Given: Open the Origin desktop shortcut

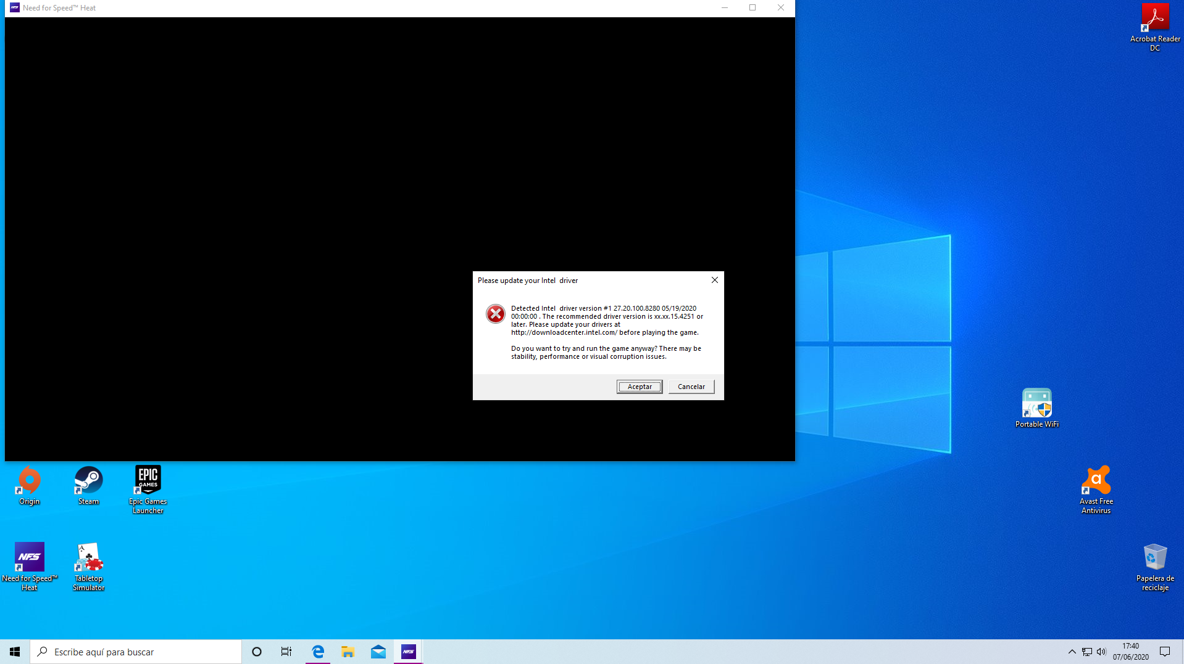Looking at the screenshot, I should point(29,485).
